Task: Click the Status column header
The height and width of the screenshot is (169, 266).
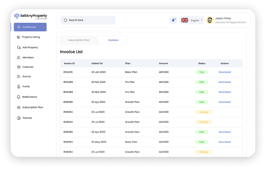Action: [x=202, y=63]
